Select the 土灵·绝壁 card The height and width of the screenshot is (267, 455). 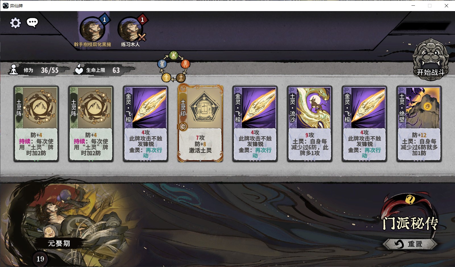pos(419,124)
